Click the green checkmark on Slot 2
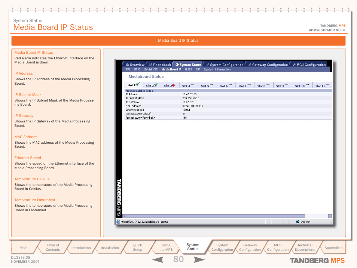 pyautogui.click(x=156, y=85)
